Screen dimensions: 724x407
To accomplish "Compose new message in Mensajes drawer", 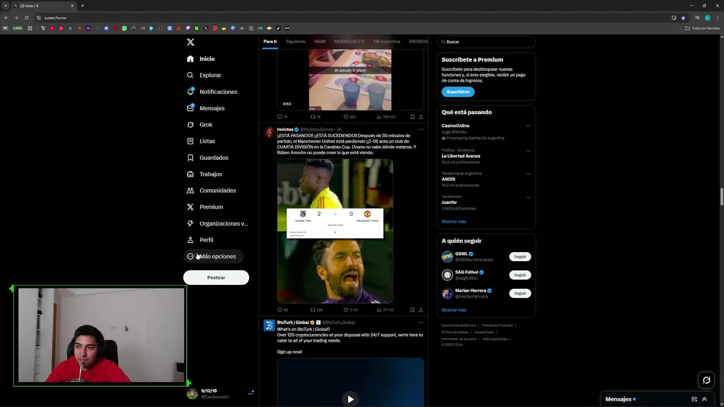I will tap(694, 399).
